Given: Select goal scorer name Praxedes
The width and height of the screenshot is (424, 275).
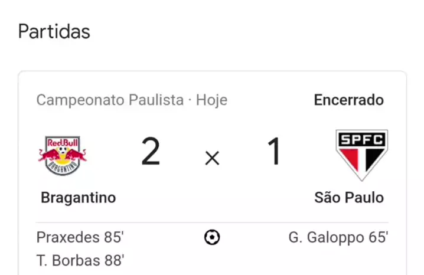Looking at the screenshot, I should pos(68,237).
